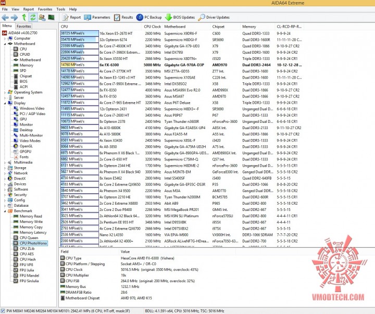Click the Field column header

(89, 252)
